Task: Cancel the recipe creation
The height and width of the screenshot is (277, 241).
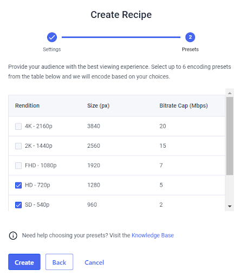Action: pos(94,262)
